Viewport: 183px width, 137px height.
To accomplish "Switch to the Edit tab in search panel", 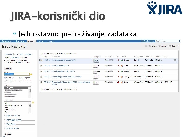I will (x=16, y=54).
